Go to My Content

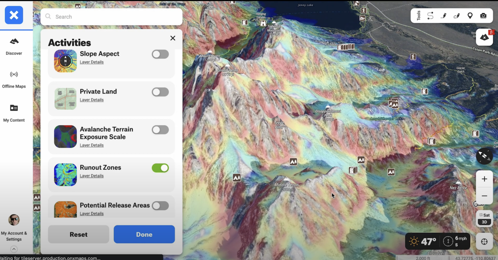[x=14, y=113]
